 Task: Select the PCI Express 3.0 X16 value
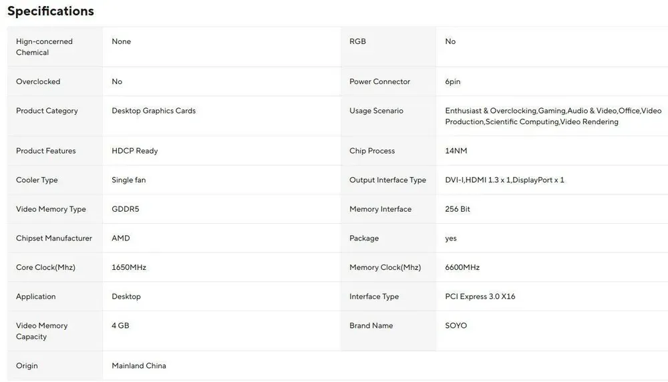point(480,297)
